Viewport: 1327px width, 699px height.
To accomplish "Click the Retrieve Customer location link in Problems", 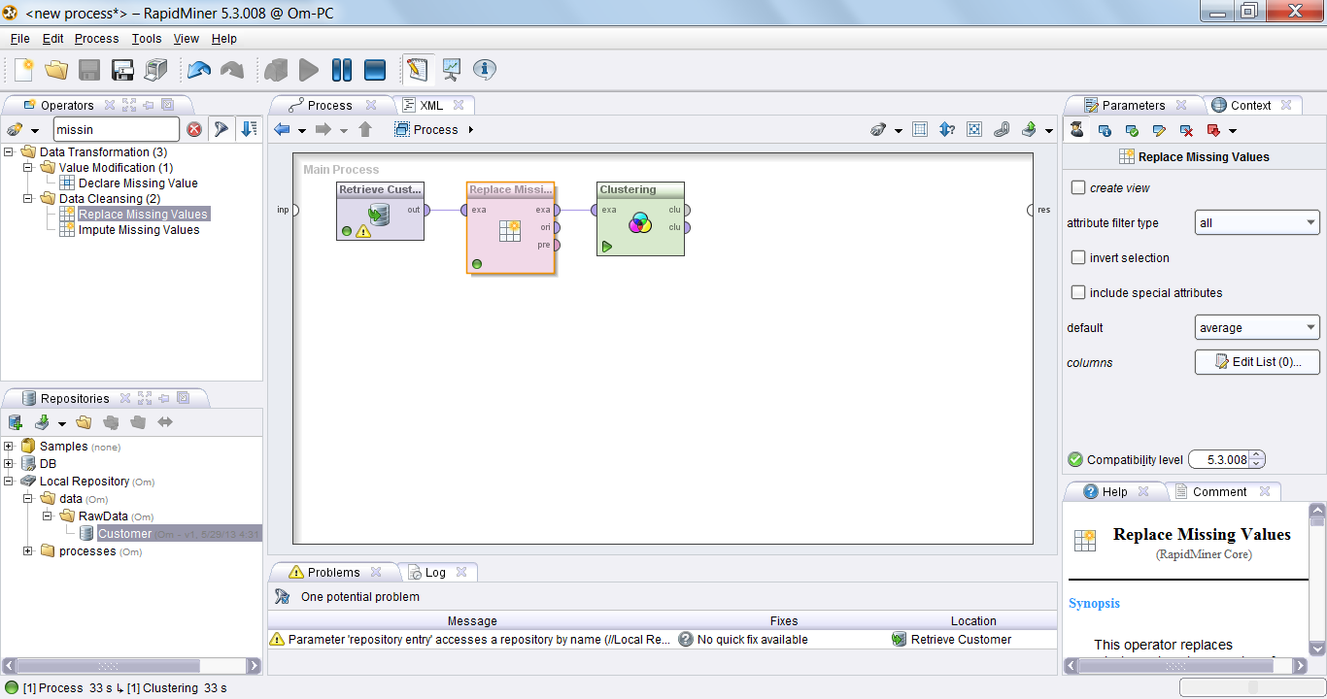I will (x=961, y=640).
